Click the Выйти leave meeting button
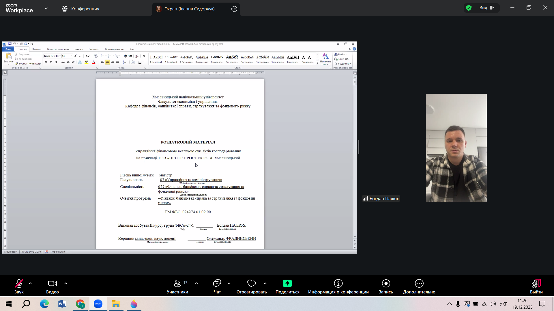 pos(536,286)
